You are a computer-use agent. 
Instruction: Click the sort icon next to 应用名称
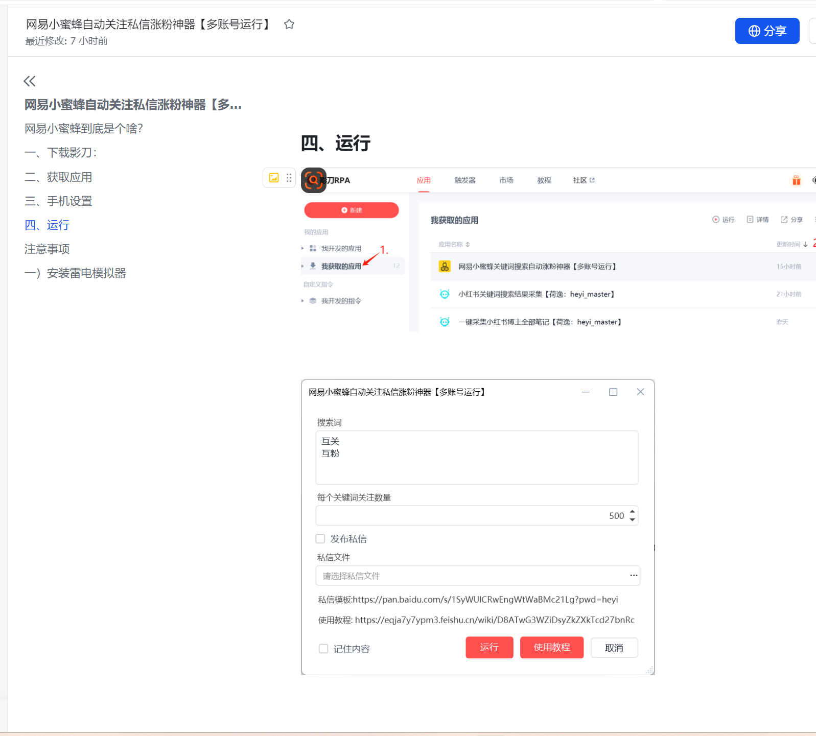point(468,245)
